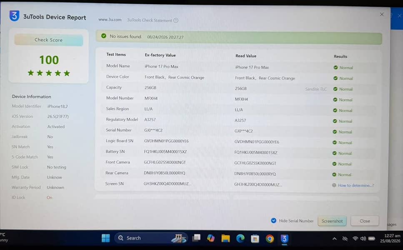This screenshot has width=403, height=250.
Task: Click the Ex-factory Value column header
Action: click(160, 55)
